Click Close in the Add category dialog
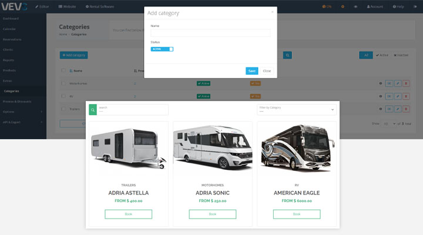Screen dimensions: 423x235 coord(267,71)
